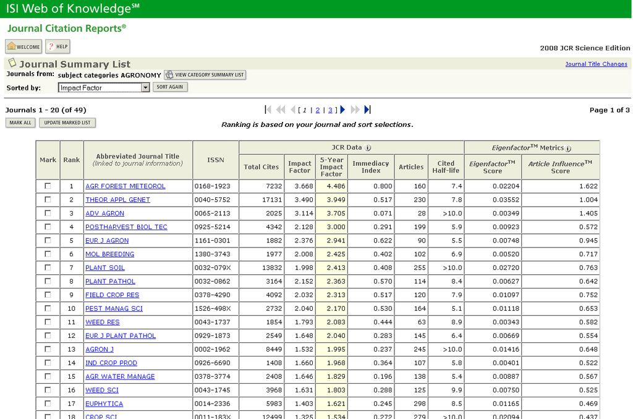The width and height of the screenshot is (633, 419).
Task: Mark checkbox for PLANT PATHOL
Action: [x=48, y=281]
